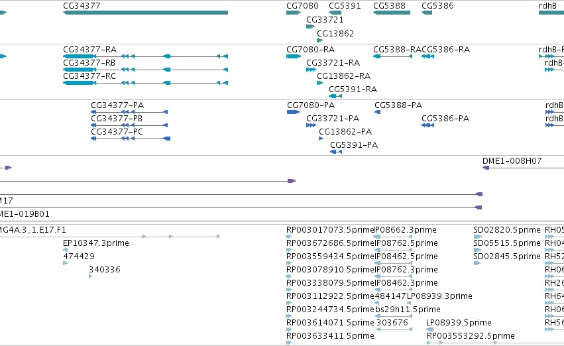Click the CG7080-RA transcript
Viewport: 564px width, 346px height.
click(x=294, y=56)
